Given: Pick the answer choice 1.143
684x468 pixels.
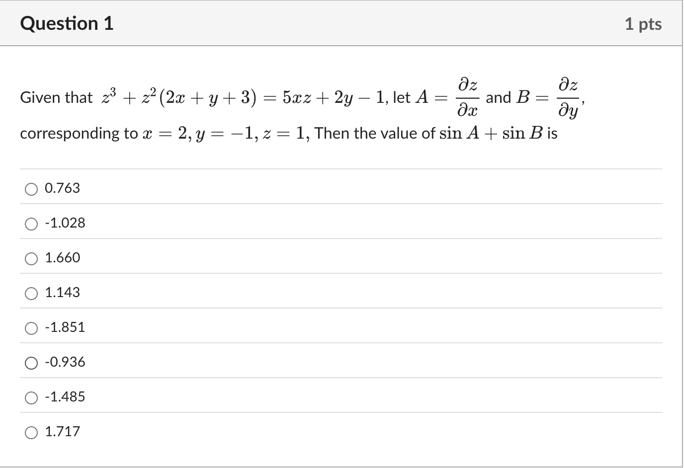Looking at the screenshot, I should [31, 293].
